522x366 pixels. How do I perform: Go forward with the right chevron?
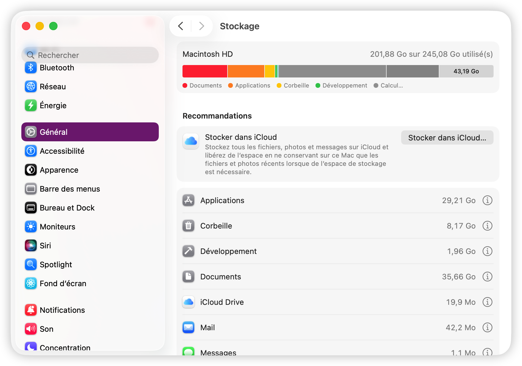click(x=202, y=26)
